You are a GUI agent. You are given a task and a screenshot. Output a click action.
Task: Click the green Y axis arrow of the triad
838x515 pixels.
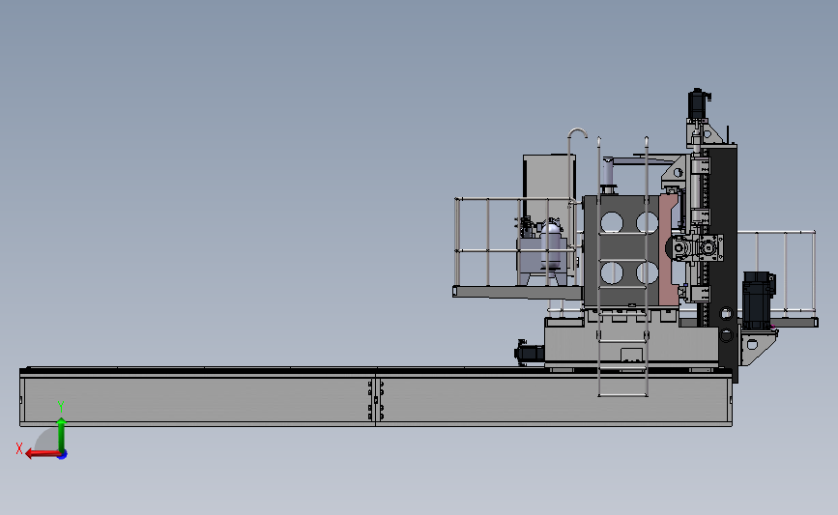click(62, 434)
